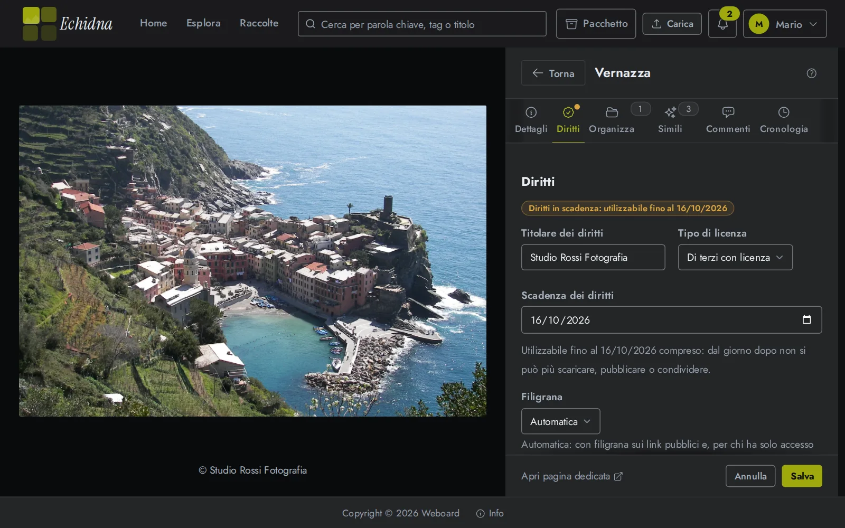Edit the Titolare dei diritti field
The height and width of the screenshot is (528, 845).
[x=593, y=257]
